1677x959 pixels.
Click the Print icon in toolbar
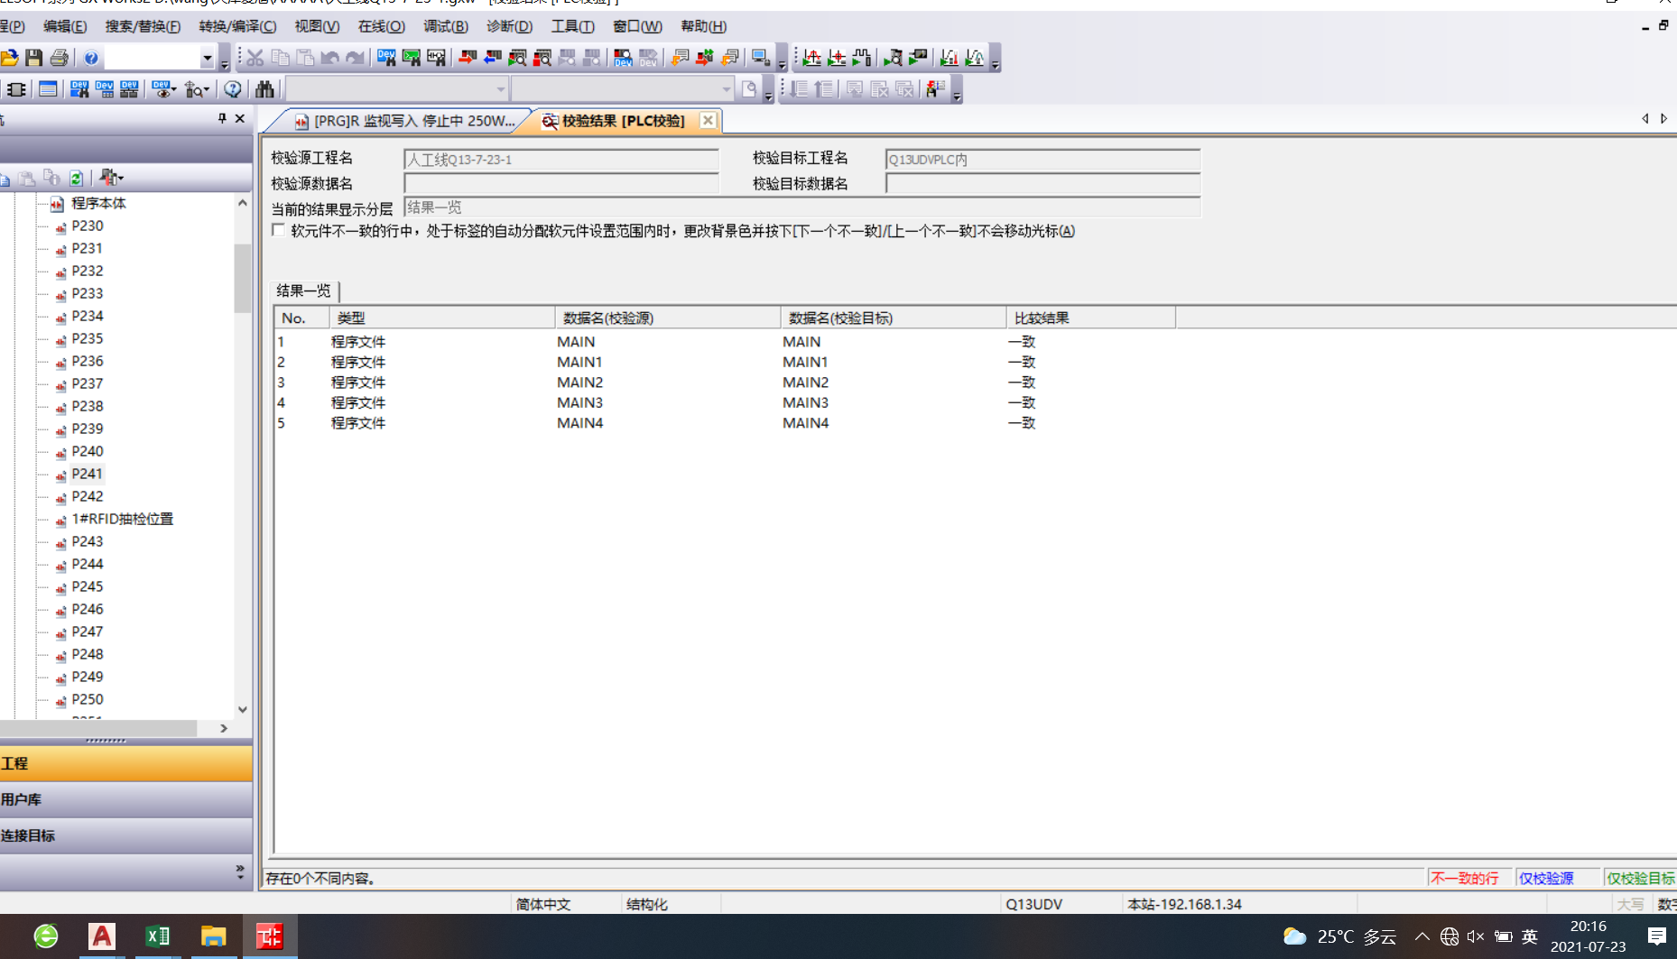(60, 58)
